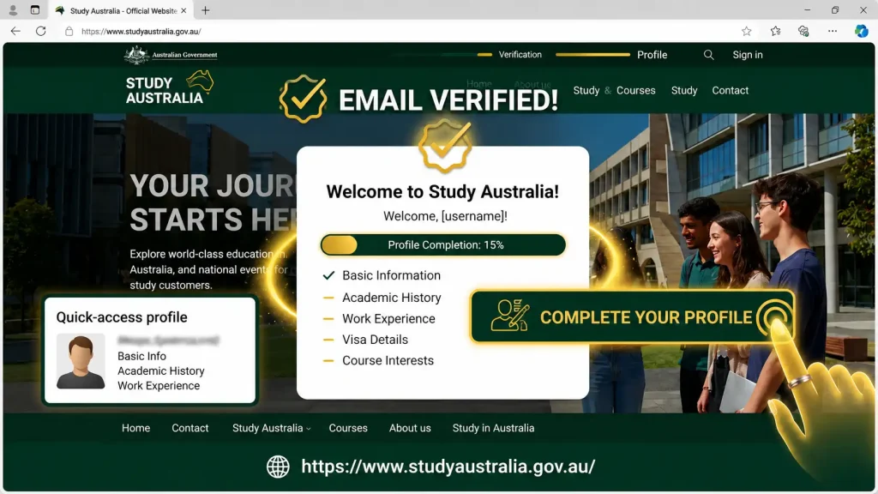Click the Sign in link
878x494 pixels.
(748, 55)
